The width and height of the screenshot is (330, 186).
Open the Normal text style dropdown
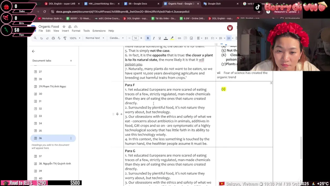click(95, 38)
